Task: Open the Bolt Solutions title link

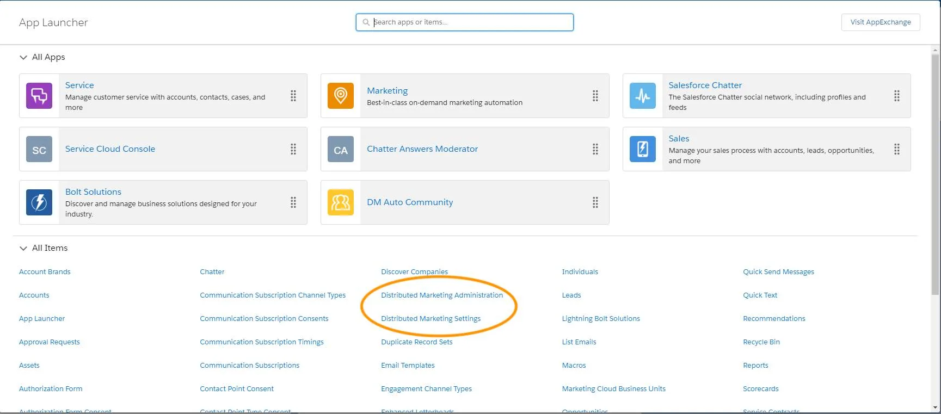Action: tap(93, 192)
